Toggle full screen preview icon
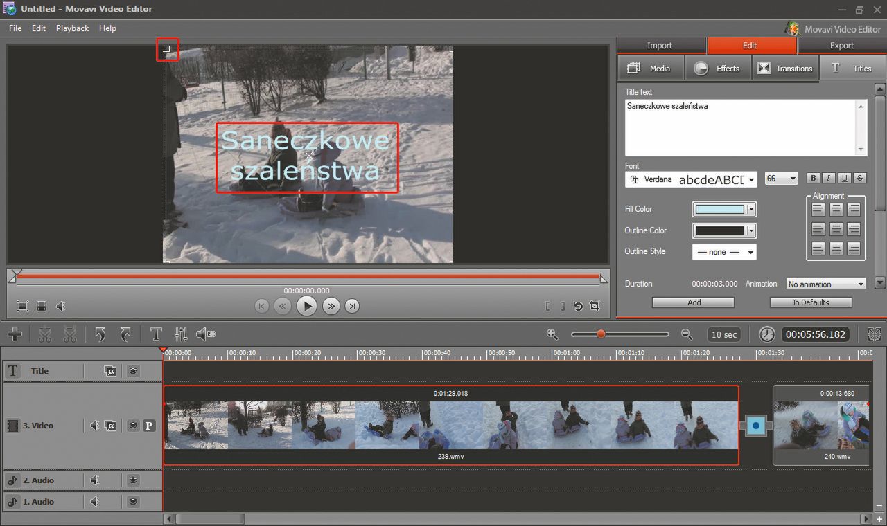The image size is (887, 526). pyautogui.click(x=23, y=306)
